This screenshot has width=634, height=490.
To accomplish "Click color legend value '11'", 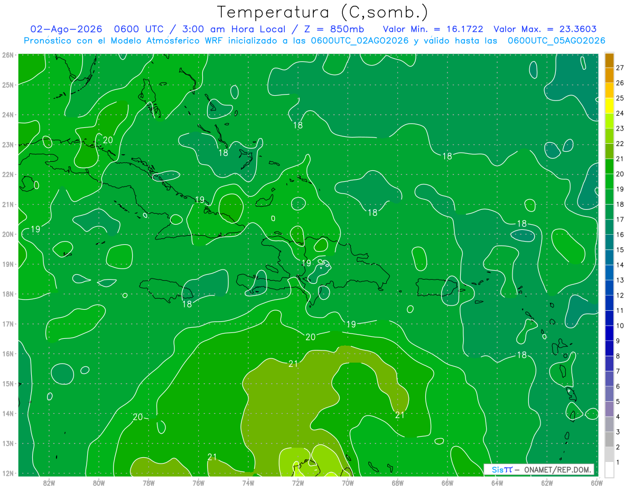I will point(620,311).
